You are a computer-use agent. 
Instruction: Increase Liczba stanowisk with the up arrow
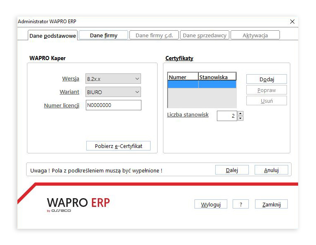[x=240, y=113]
